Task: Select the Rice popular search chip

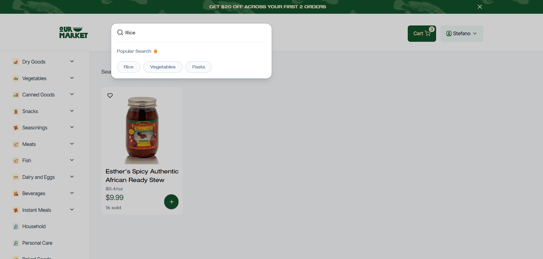Action: [x=128, y=67]
